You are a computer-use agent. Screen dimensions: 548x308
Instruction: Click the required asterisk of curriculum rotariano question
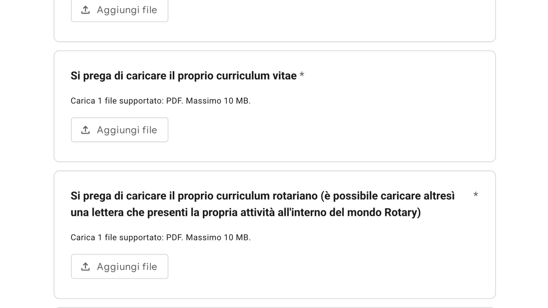(476, 195)
